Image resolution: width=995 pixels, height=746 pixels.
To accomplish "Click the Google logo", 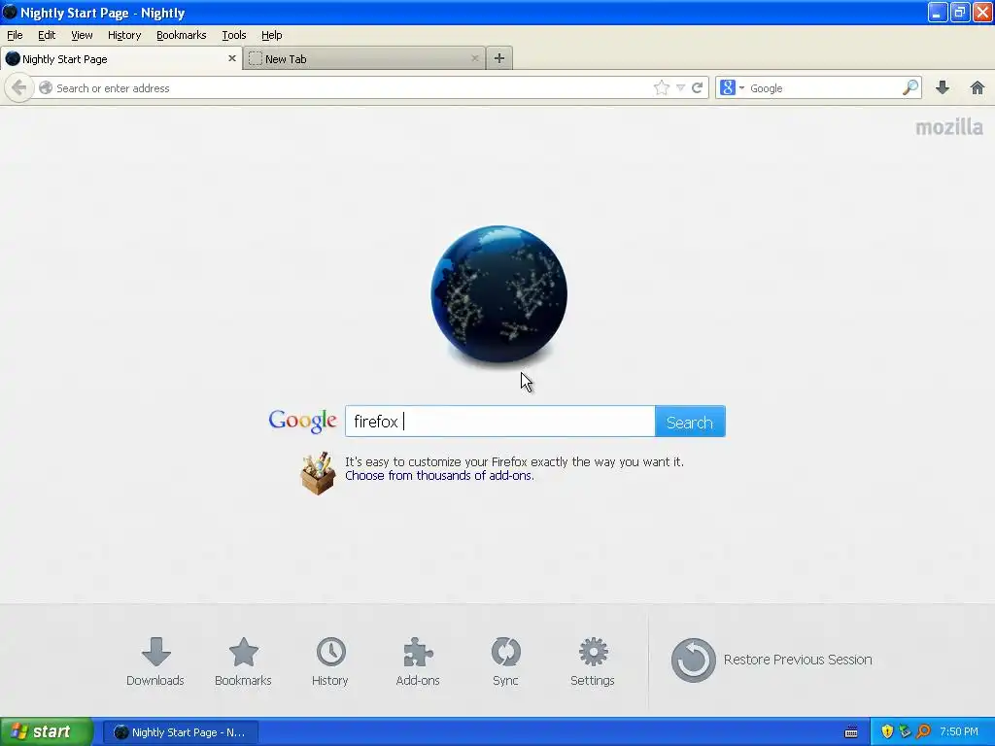I will [303, 422].
